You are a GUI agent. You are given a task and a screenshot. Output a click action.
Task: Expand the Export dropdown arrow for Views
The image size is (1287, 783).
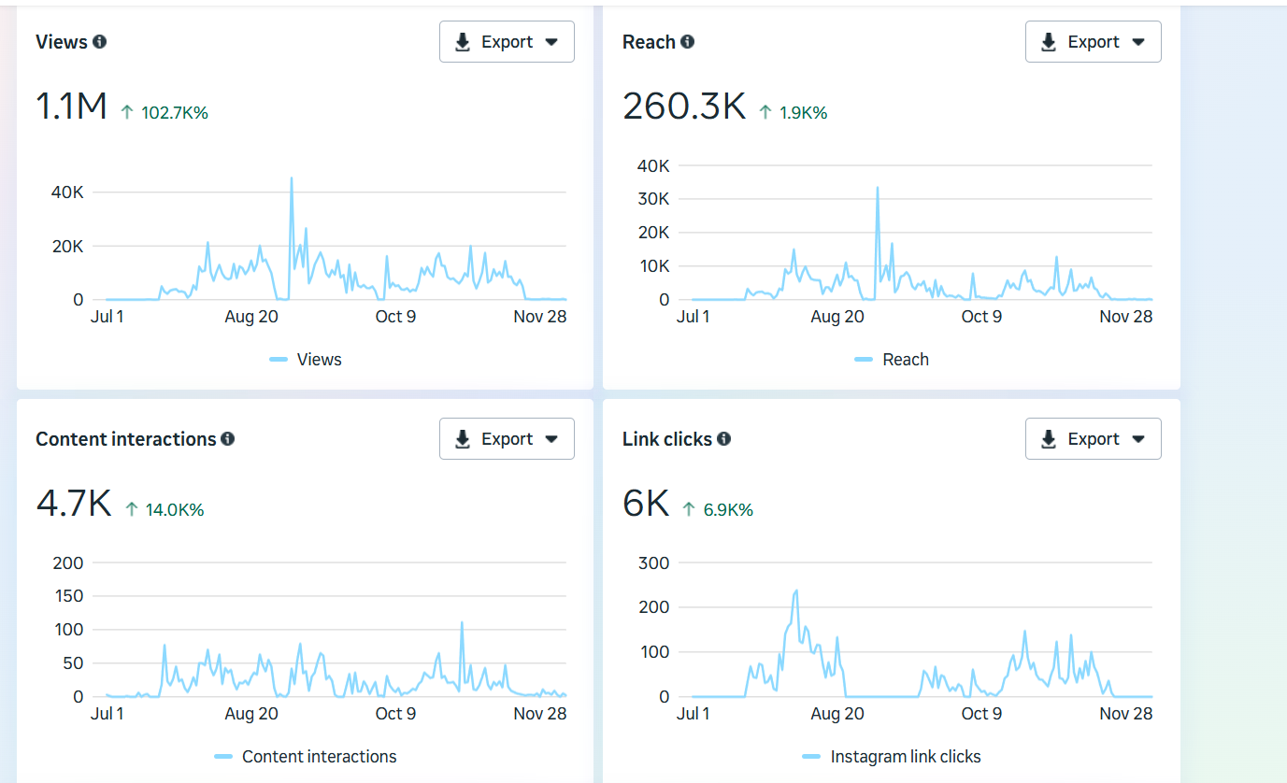coord(551,42)
